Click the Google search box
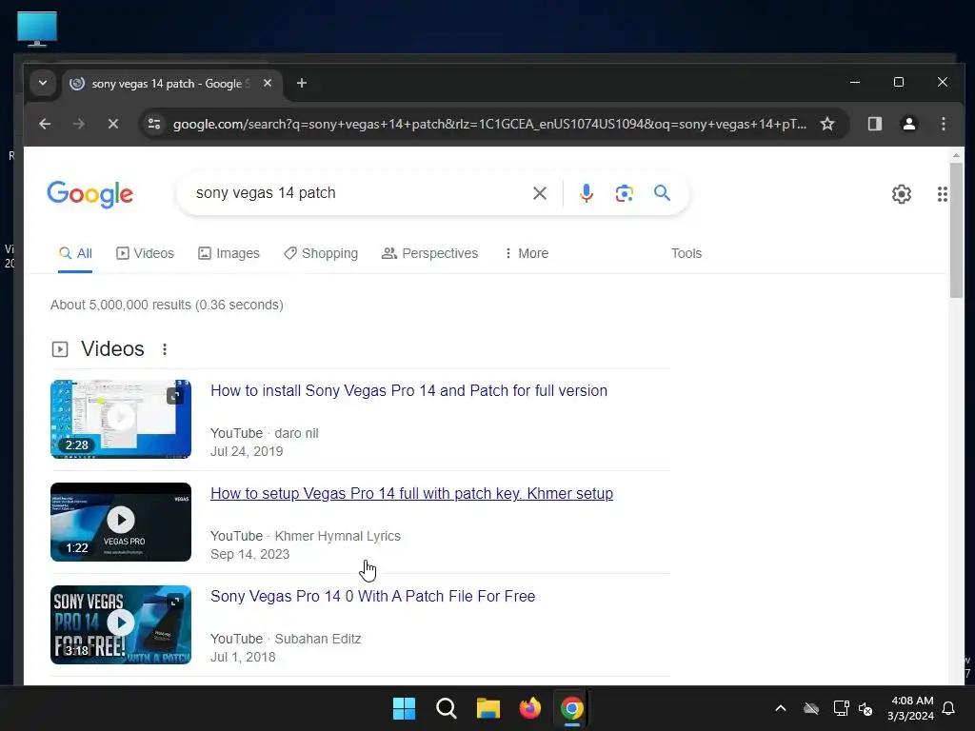 361,193
